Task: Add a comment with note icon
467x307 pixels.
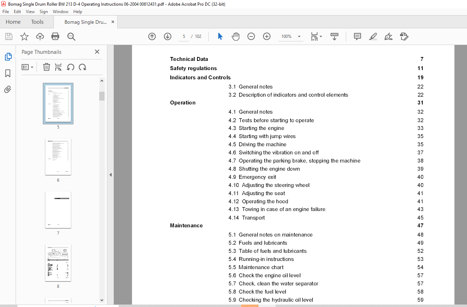Action: pos(358,36)
